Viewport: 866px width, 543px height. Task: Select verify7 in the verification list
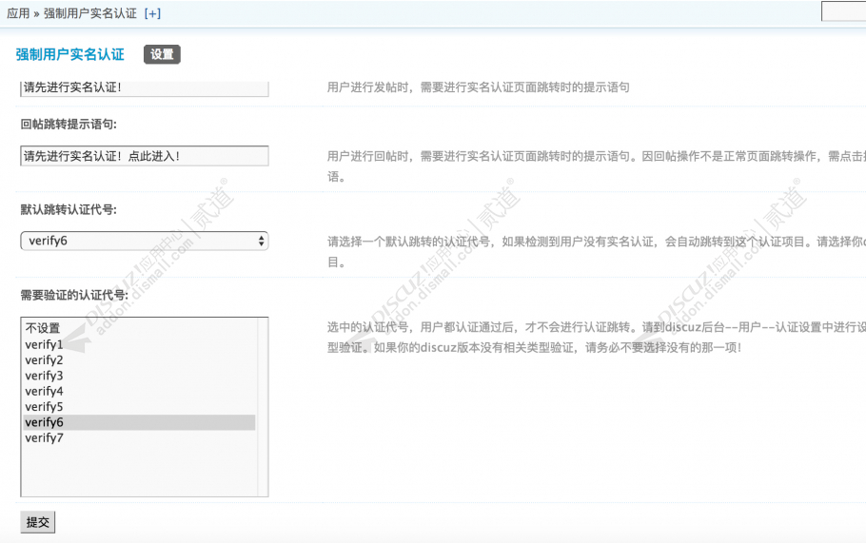140,437
